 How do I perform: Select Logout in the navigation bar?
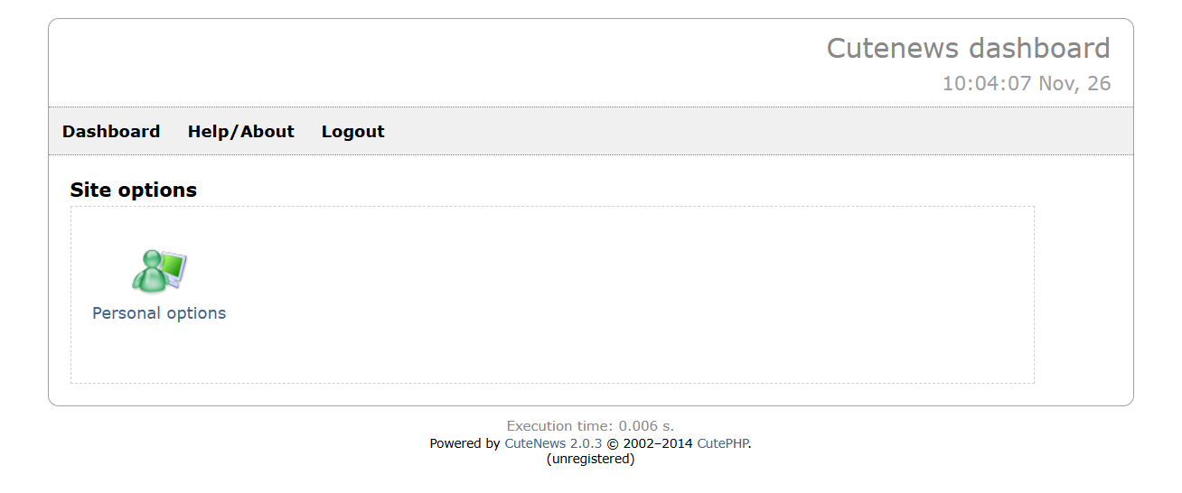click(x=353, y=132)
